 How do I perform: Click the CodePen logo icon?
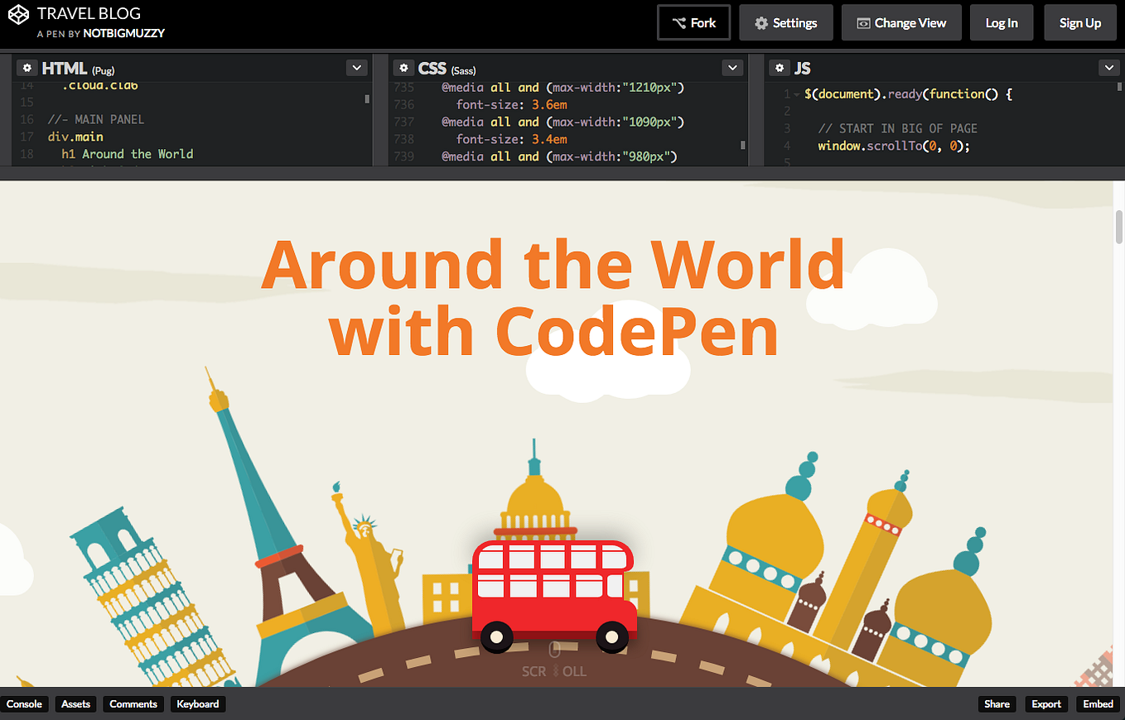[17, 13]
